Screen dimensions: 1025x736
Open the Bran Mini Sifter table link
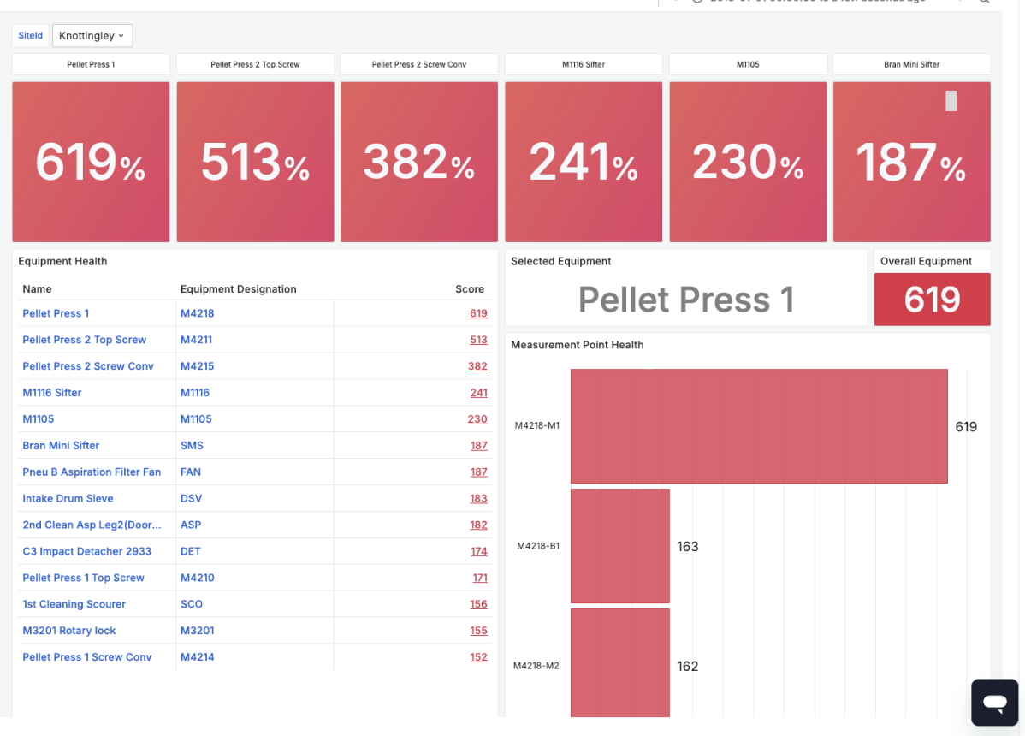61,446
